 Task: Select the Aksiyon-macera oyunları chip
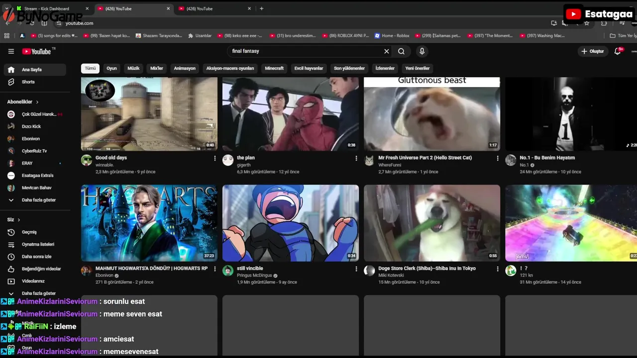coord(230,68)
